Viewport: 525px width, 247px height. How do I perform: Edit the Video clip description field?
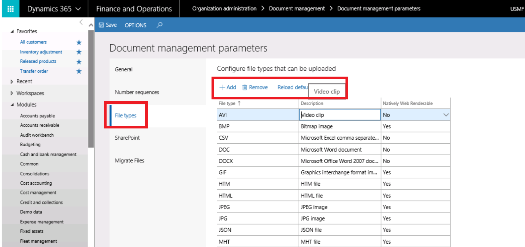pyautogui.click(x=340, y=115)
